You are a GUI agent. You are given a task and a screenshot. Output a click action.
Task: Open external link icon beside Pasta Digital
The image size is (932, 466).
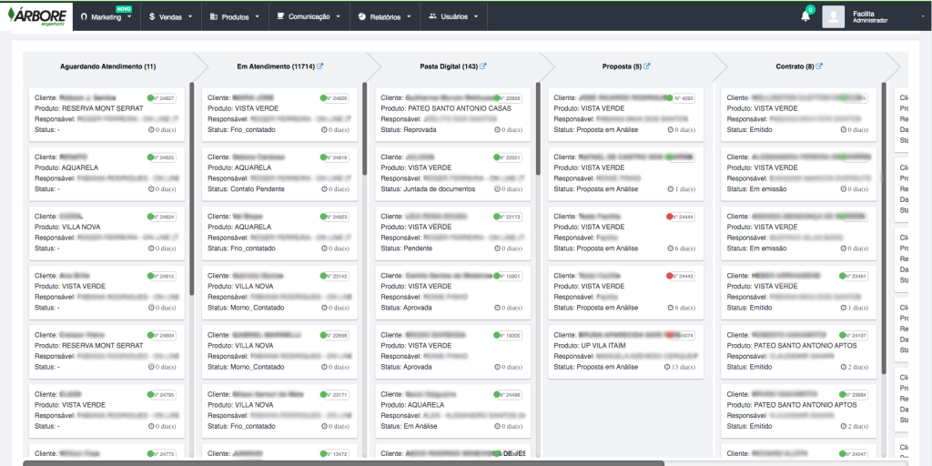click(483, 66)
